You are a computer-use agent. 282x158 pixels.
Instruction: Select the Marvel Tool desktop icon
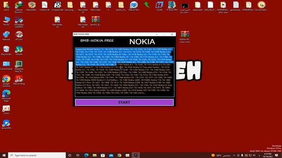pos(134,6)
